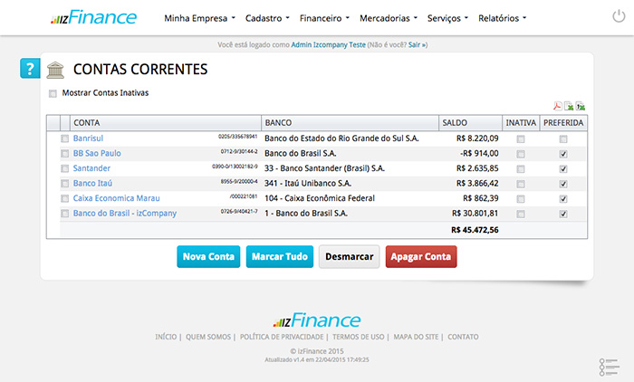This screenshot has width=634, height=382.
Task: Mark Banrisul as Inativa
Action: coord(521,139)
